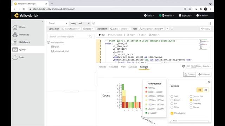
Task: Reload the browser page
Action: pos(24,9)
